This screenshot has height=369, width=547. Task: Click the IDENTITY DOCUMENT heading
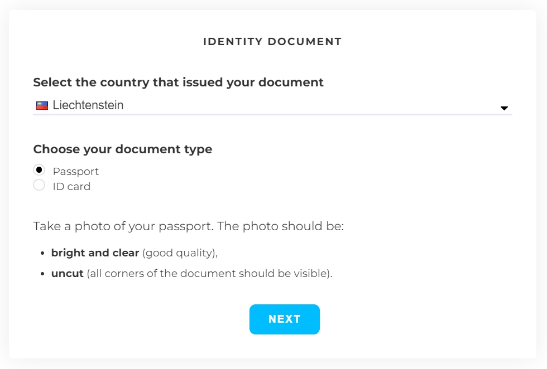coord(272,42)
